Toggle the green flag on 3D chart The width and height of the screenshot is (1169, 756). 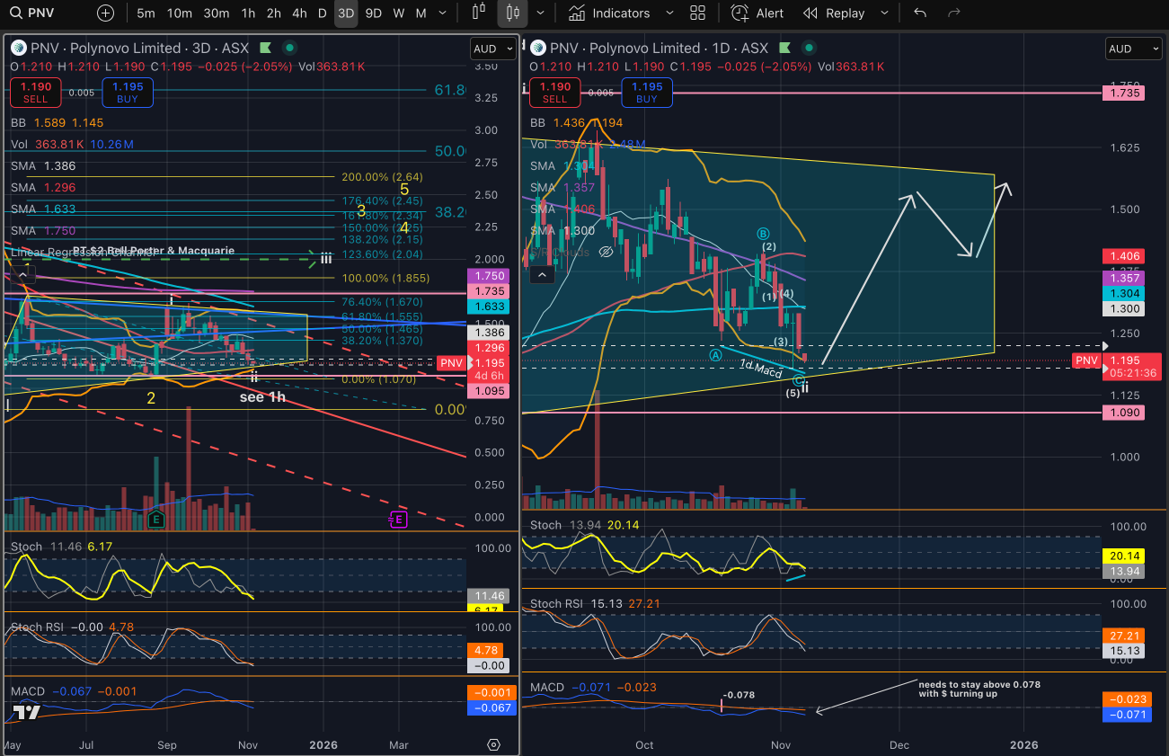[x=265, y=48]
